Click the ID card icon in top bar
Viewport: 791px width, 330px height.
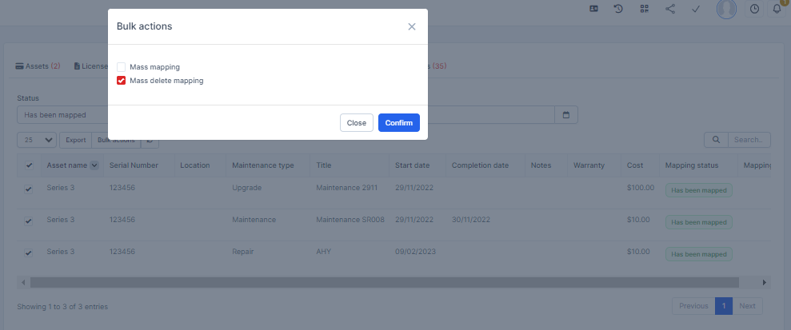593,9
